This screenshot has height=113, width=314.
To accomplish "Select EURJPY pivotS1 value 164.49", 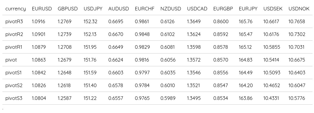I will pos(246,73).
